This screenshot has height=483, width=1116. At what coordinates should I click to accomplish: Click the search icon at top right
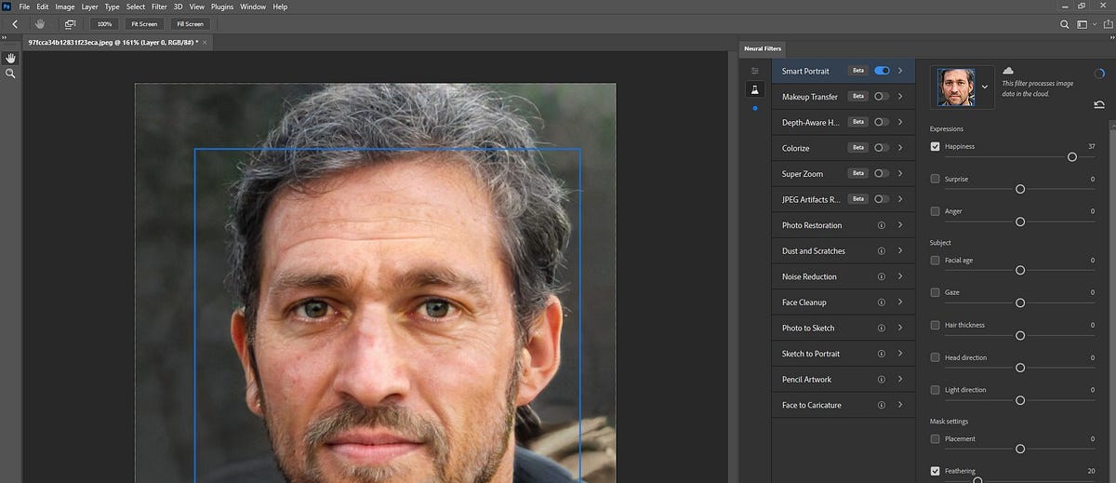[x=1065, y=24]
